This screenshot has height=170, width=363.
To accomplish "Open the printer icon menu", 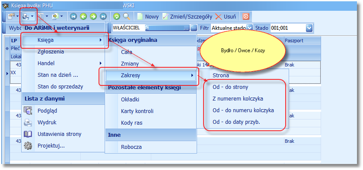I will (x=25, y=16).
